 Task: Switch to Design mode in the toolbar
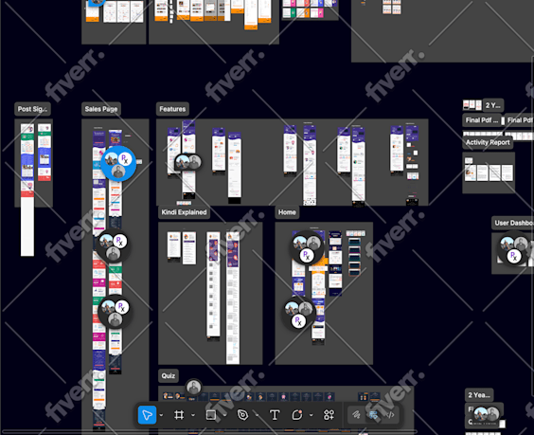click(373, 415)
